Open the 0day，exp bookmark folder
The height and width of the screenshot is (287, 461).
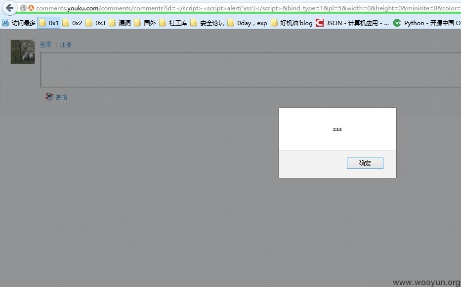click(x=248, y=23)
